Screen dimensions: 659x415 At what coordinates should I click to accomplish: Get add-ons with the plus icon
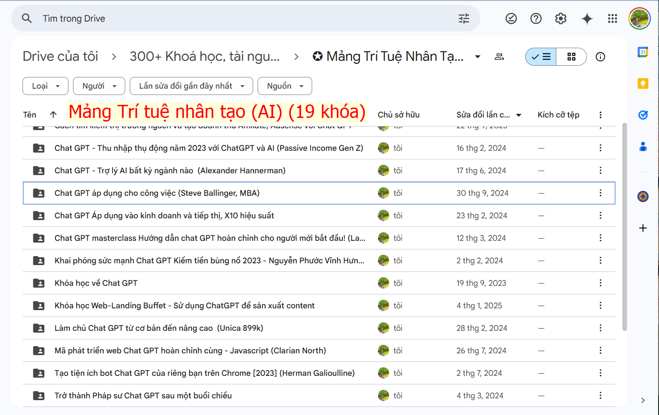coord(643,228)
